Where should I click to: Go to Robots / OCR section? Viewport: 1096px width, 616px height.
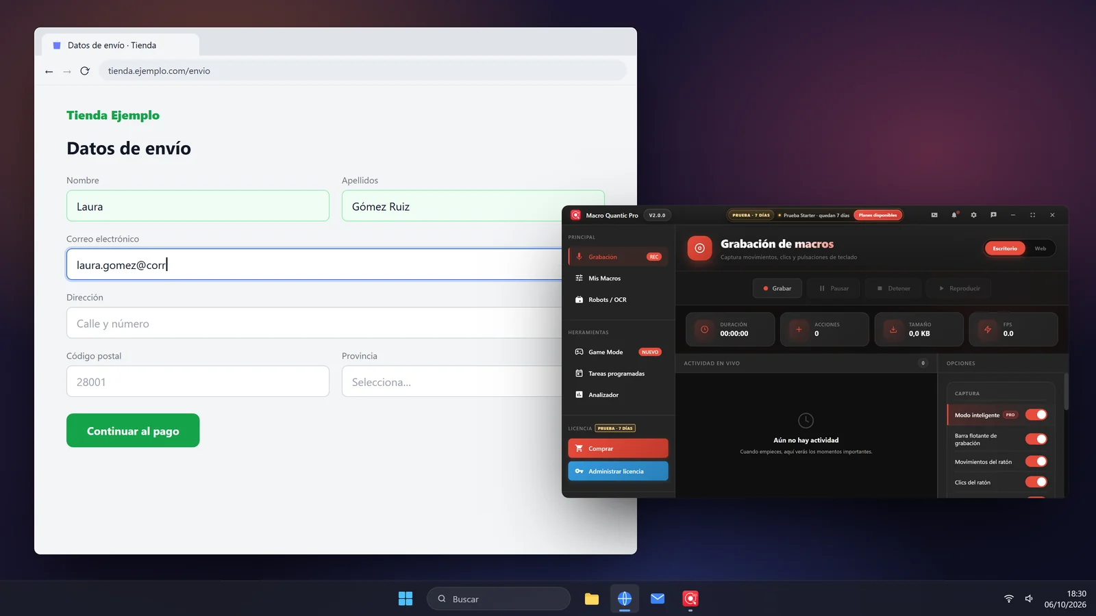tap(618, 300)
